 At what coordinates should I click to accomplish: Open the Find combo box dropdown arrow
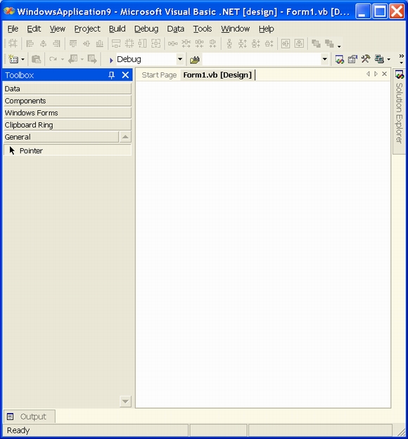coord(324,60)
